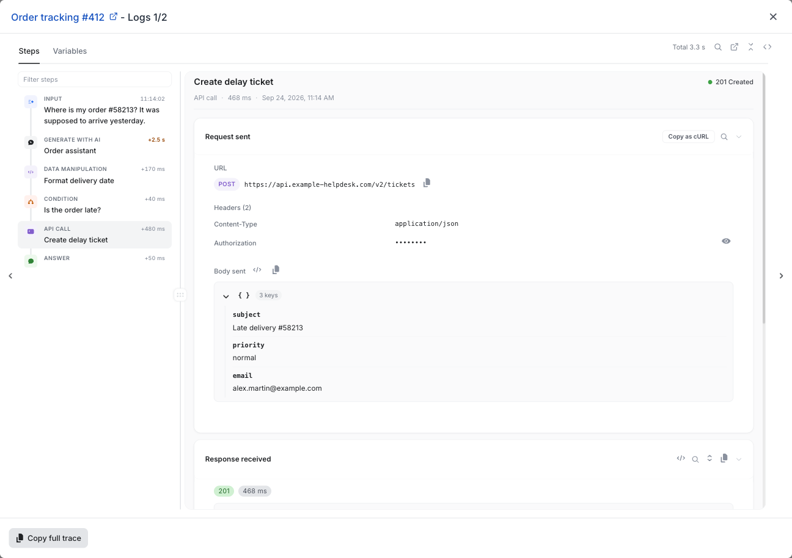Open the Order tracking #412 link
Image resolution: width=792 pixels, height=558 pixels.
coord(58,17)
